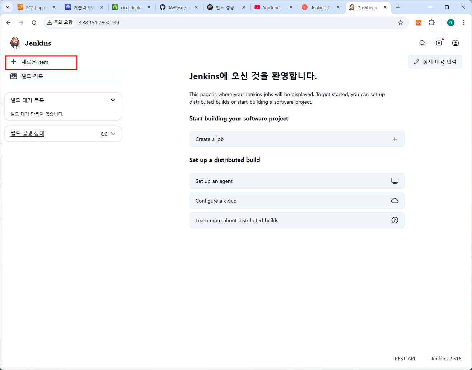Open Learn more about distributed builds
472x370 pixels.
(297, 220)
